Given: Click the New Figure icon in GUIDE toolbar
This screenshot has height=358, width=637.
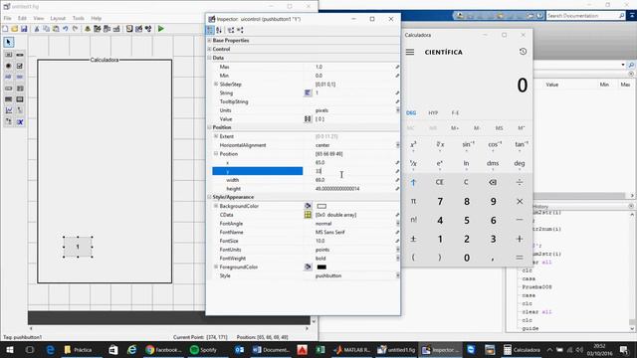Looking at the screenshot, I should [5, 29].
